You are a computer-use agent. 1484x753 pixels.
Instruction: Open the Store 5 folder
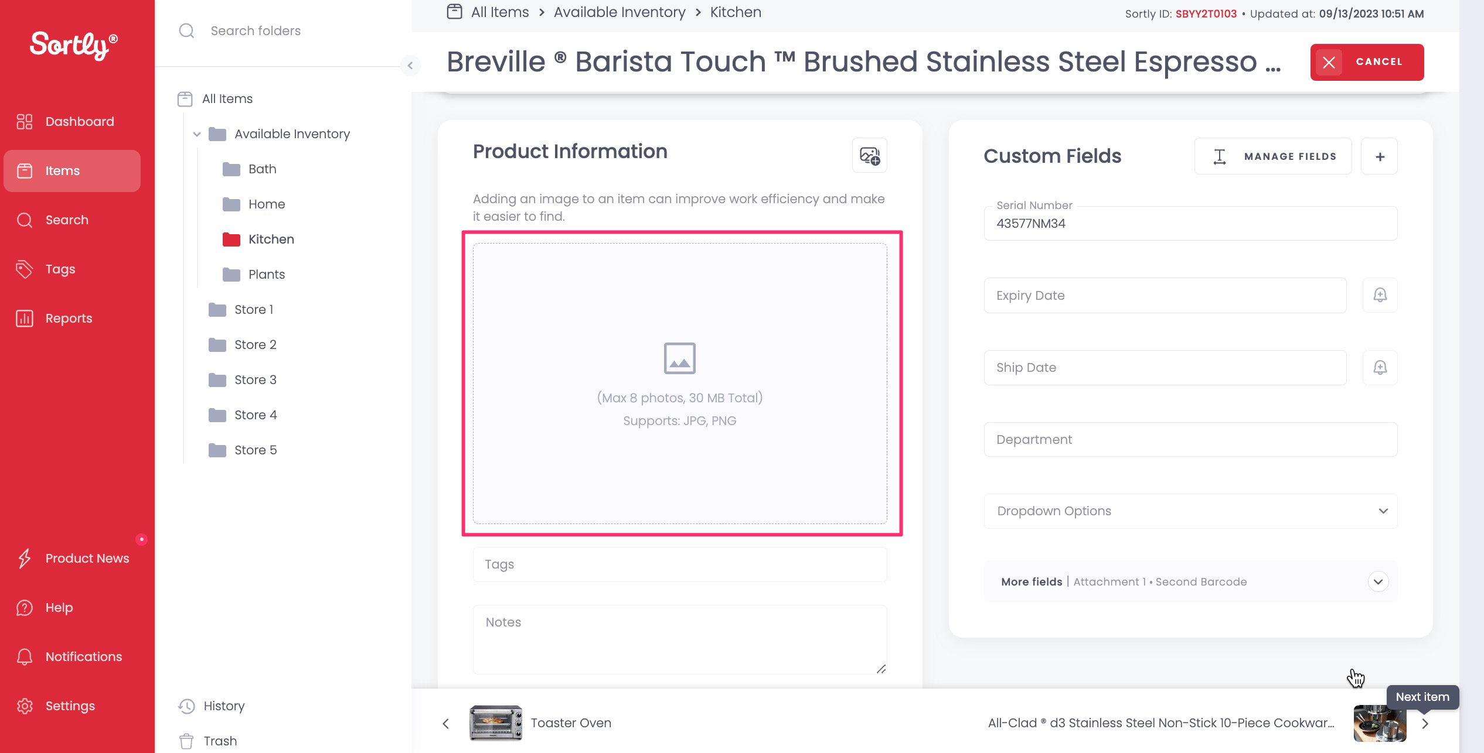coord(255,450)
